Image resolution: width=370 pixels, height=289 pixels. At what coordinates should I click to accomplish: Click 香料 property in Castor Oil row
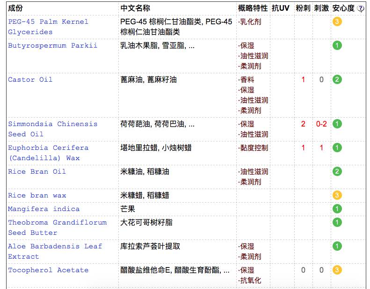pyautogui.click(x=247, y=80)
